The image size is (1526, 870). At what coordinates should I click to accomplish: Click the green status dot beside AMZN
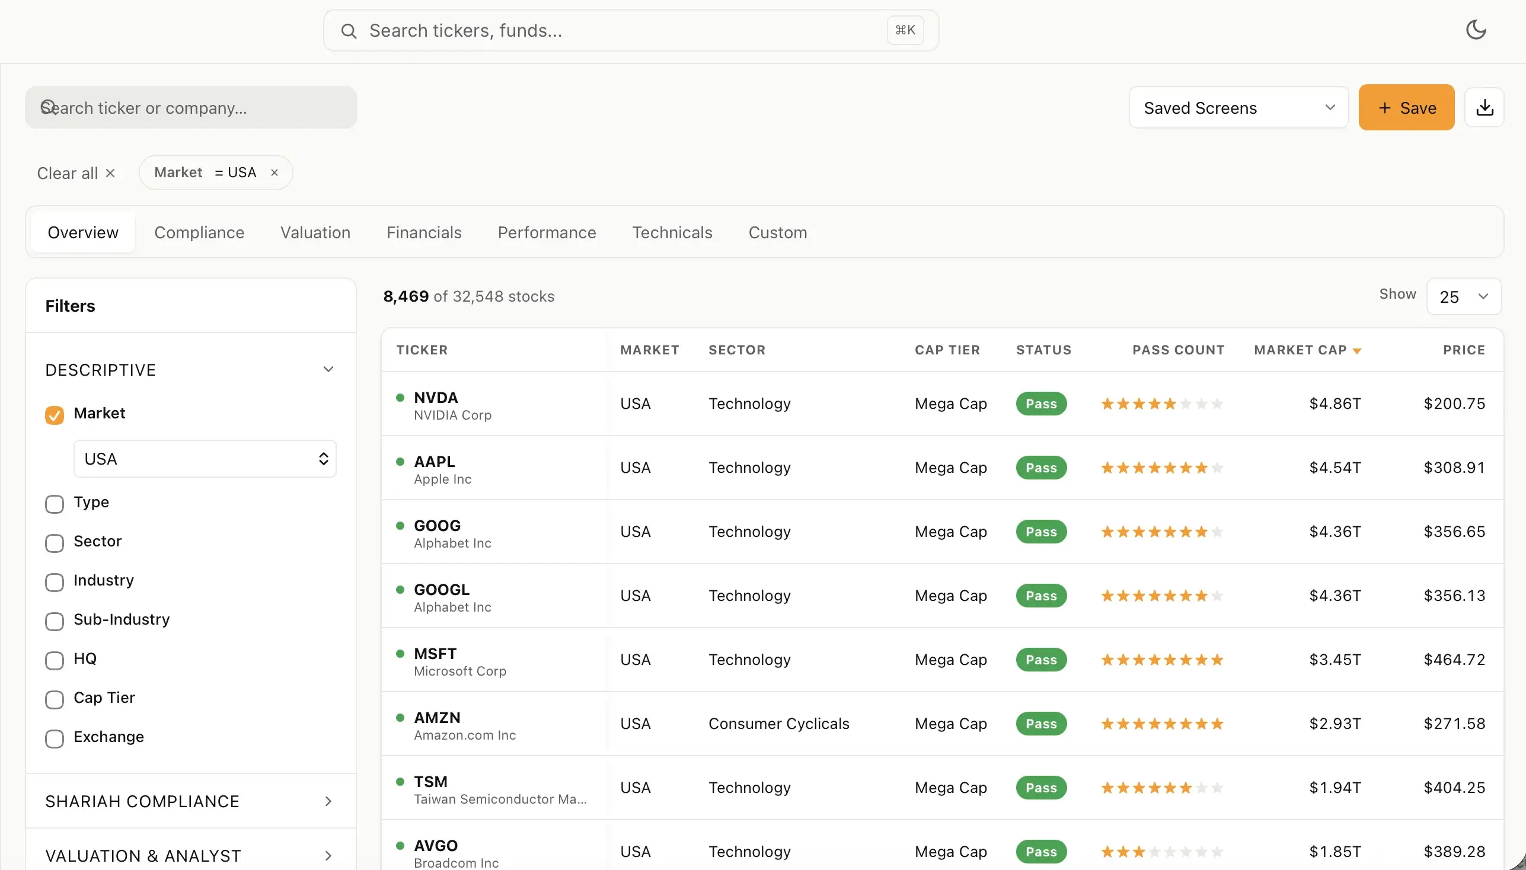[400, 717]
